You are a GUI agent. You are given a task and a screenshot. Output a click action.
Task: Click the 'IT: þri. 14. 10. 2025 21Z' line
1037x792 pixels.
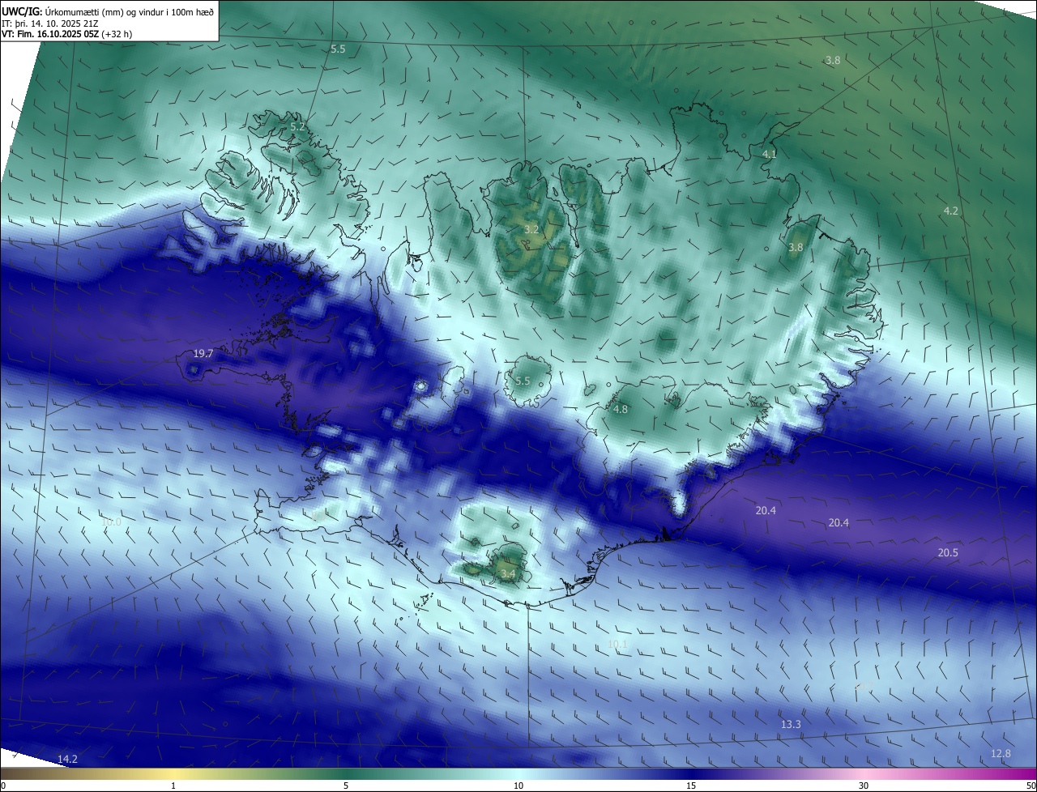click(50, 23)
